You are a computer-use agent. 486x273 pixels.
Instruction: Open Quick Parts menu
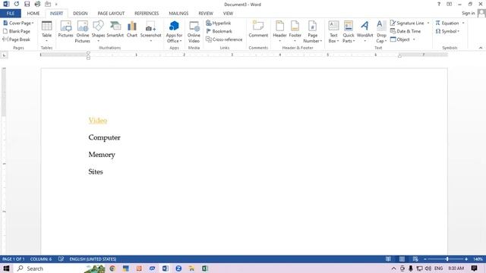pyautogui.click(x=349, y=32)
